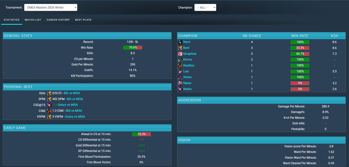The image size is (349, 167).
Task: Click the Seraphine champion icon
Action: tap(180, 54)
